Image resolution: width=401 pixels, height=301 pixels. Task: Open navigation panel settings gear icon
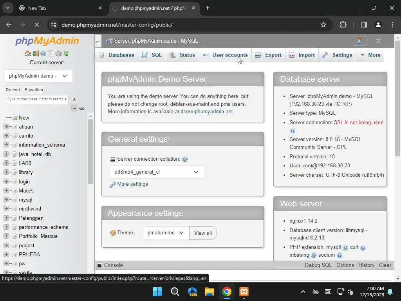tap(59, 53)
